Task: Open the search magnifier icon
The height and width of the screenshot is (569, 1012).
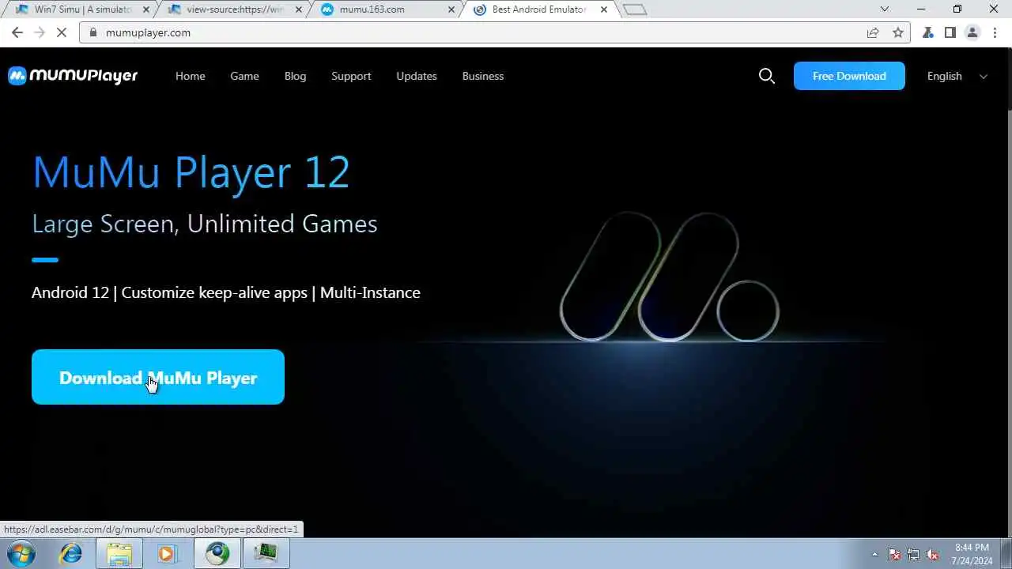Action: tap(766, 76)
